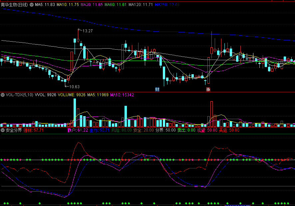Viewport: 295px width, 206px height.
Task: Click the 卖出: 0.00 value
Action: click(186, 130)
